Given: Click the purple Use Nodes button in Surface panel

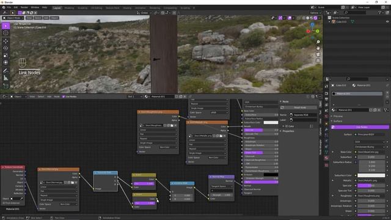Looking at the screenshot, I should [x=360, y=127].
